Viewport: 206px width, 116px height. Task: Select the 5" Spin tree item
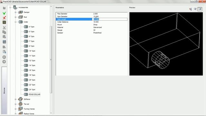pos(32,32)
